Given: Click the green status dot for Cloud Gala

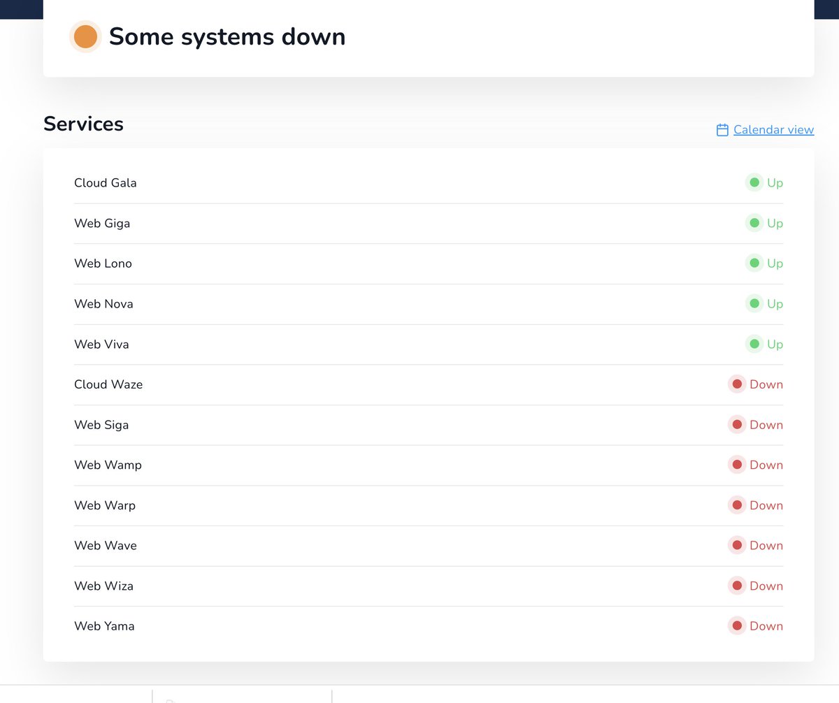Looking at the screenshot, I should 754,183.
